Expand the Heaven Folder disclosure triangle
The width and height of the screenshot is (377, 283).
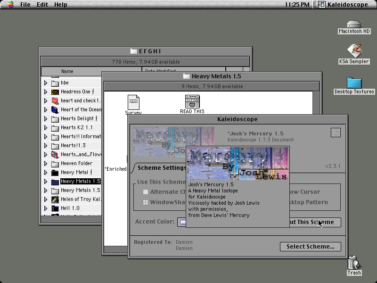tap(46, 163)
